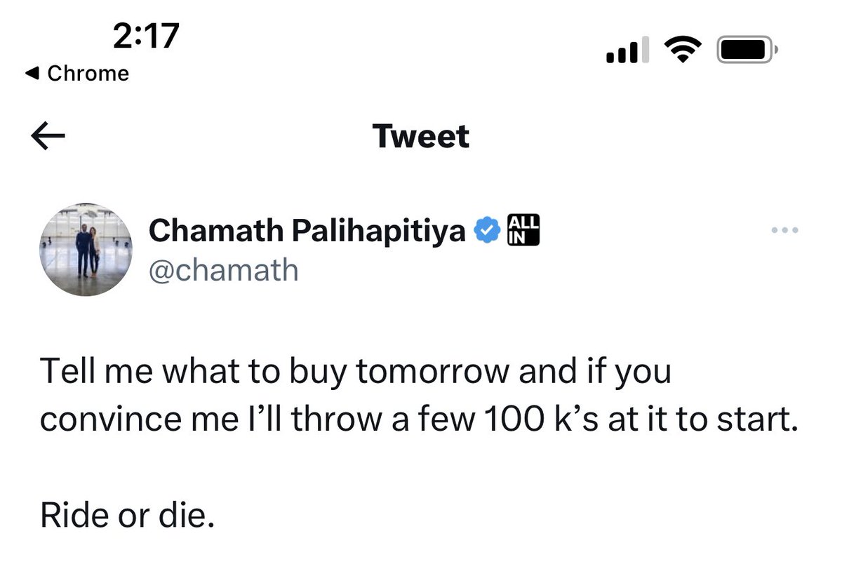This screenshot has height=571, width=842.
Task: Return to Chrome app link
Action: (76, 73)
